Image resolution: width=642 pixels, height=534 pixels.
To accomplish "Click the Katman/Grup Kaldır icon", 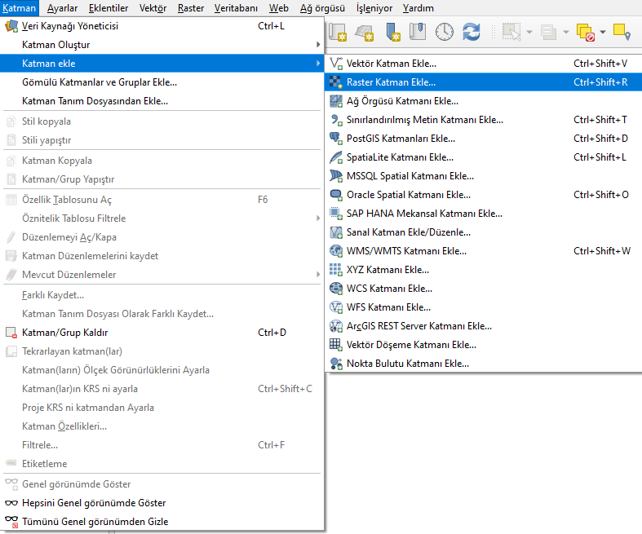I will (x=11, y=333).
